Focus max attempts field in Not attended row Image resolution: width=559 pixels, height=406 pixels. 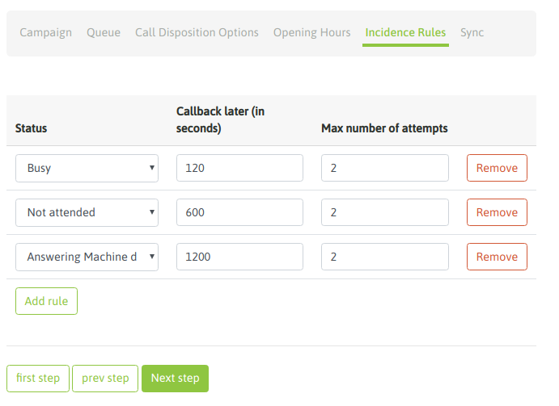point(385,212)
